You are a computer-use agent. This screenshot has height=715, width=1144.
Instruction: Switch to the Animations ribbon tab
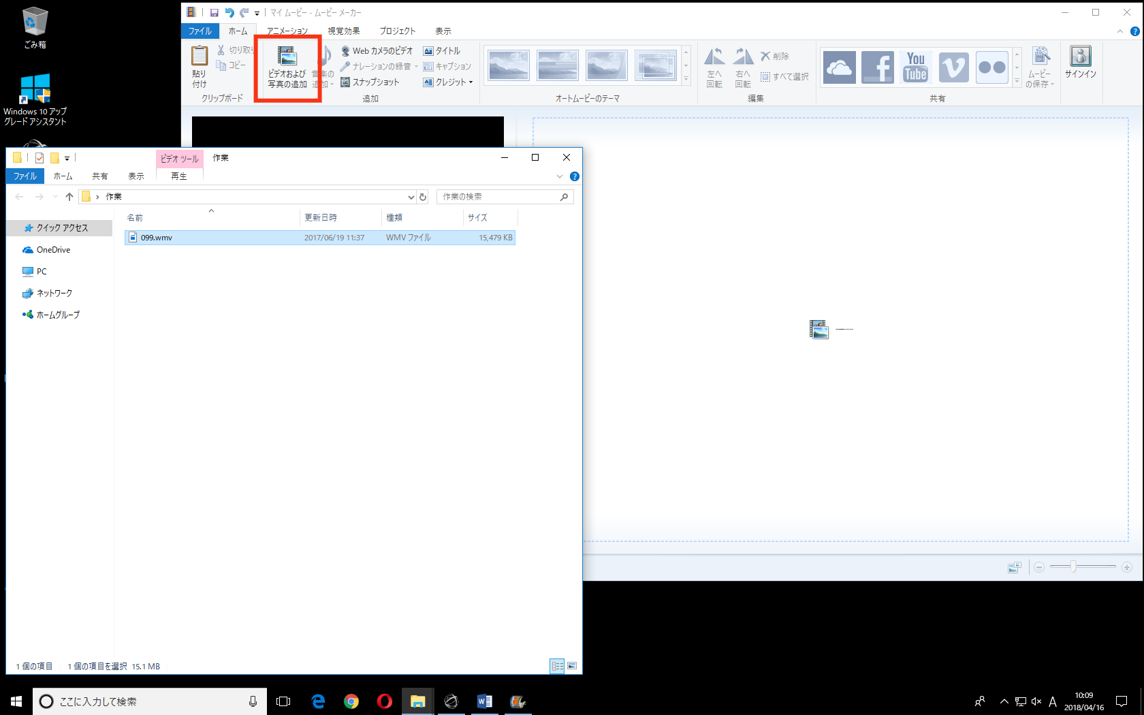pyautogui.click(x=287, y=31)
